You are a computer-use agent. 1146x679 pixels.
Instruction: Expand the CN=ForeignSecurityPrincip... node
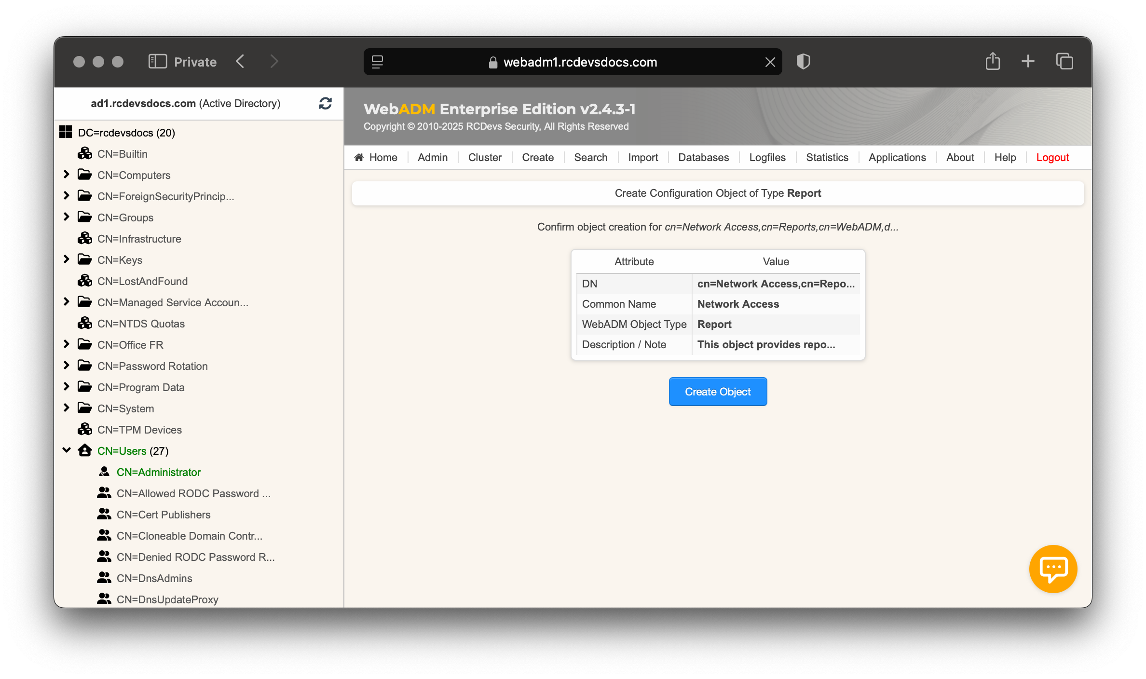[67, 195]
